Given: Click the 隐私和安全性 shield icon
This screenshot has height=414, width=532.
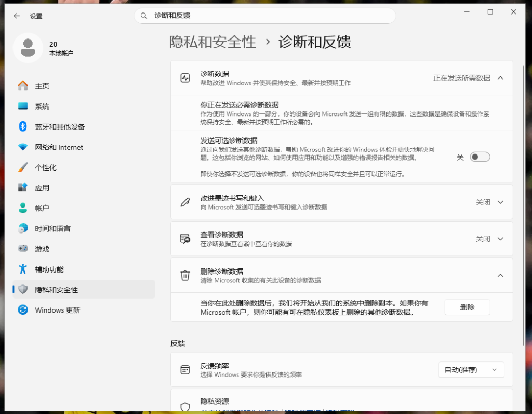Looking at the screenshot, I should (23, 289).
